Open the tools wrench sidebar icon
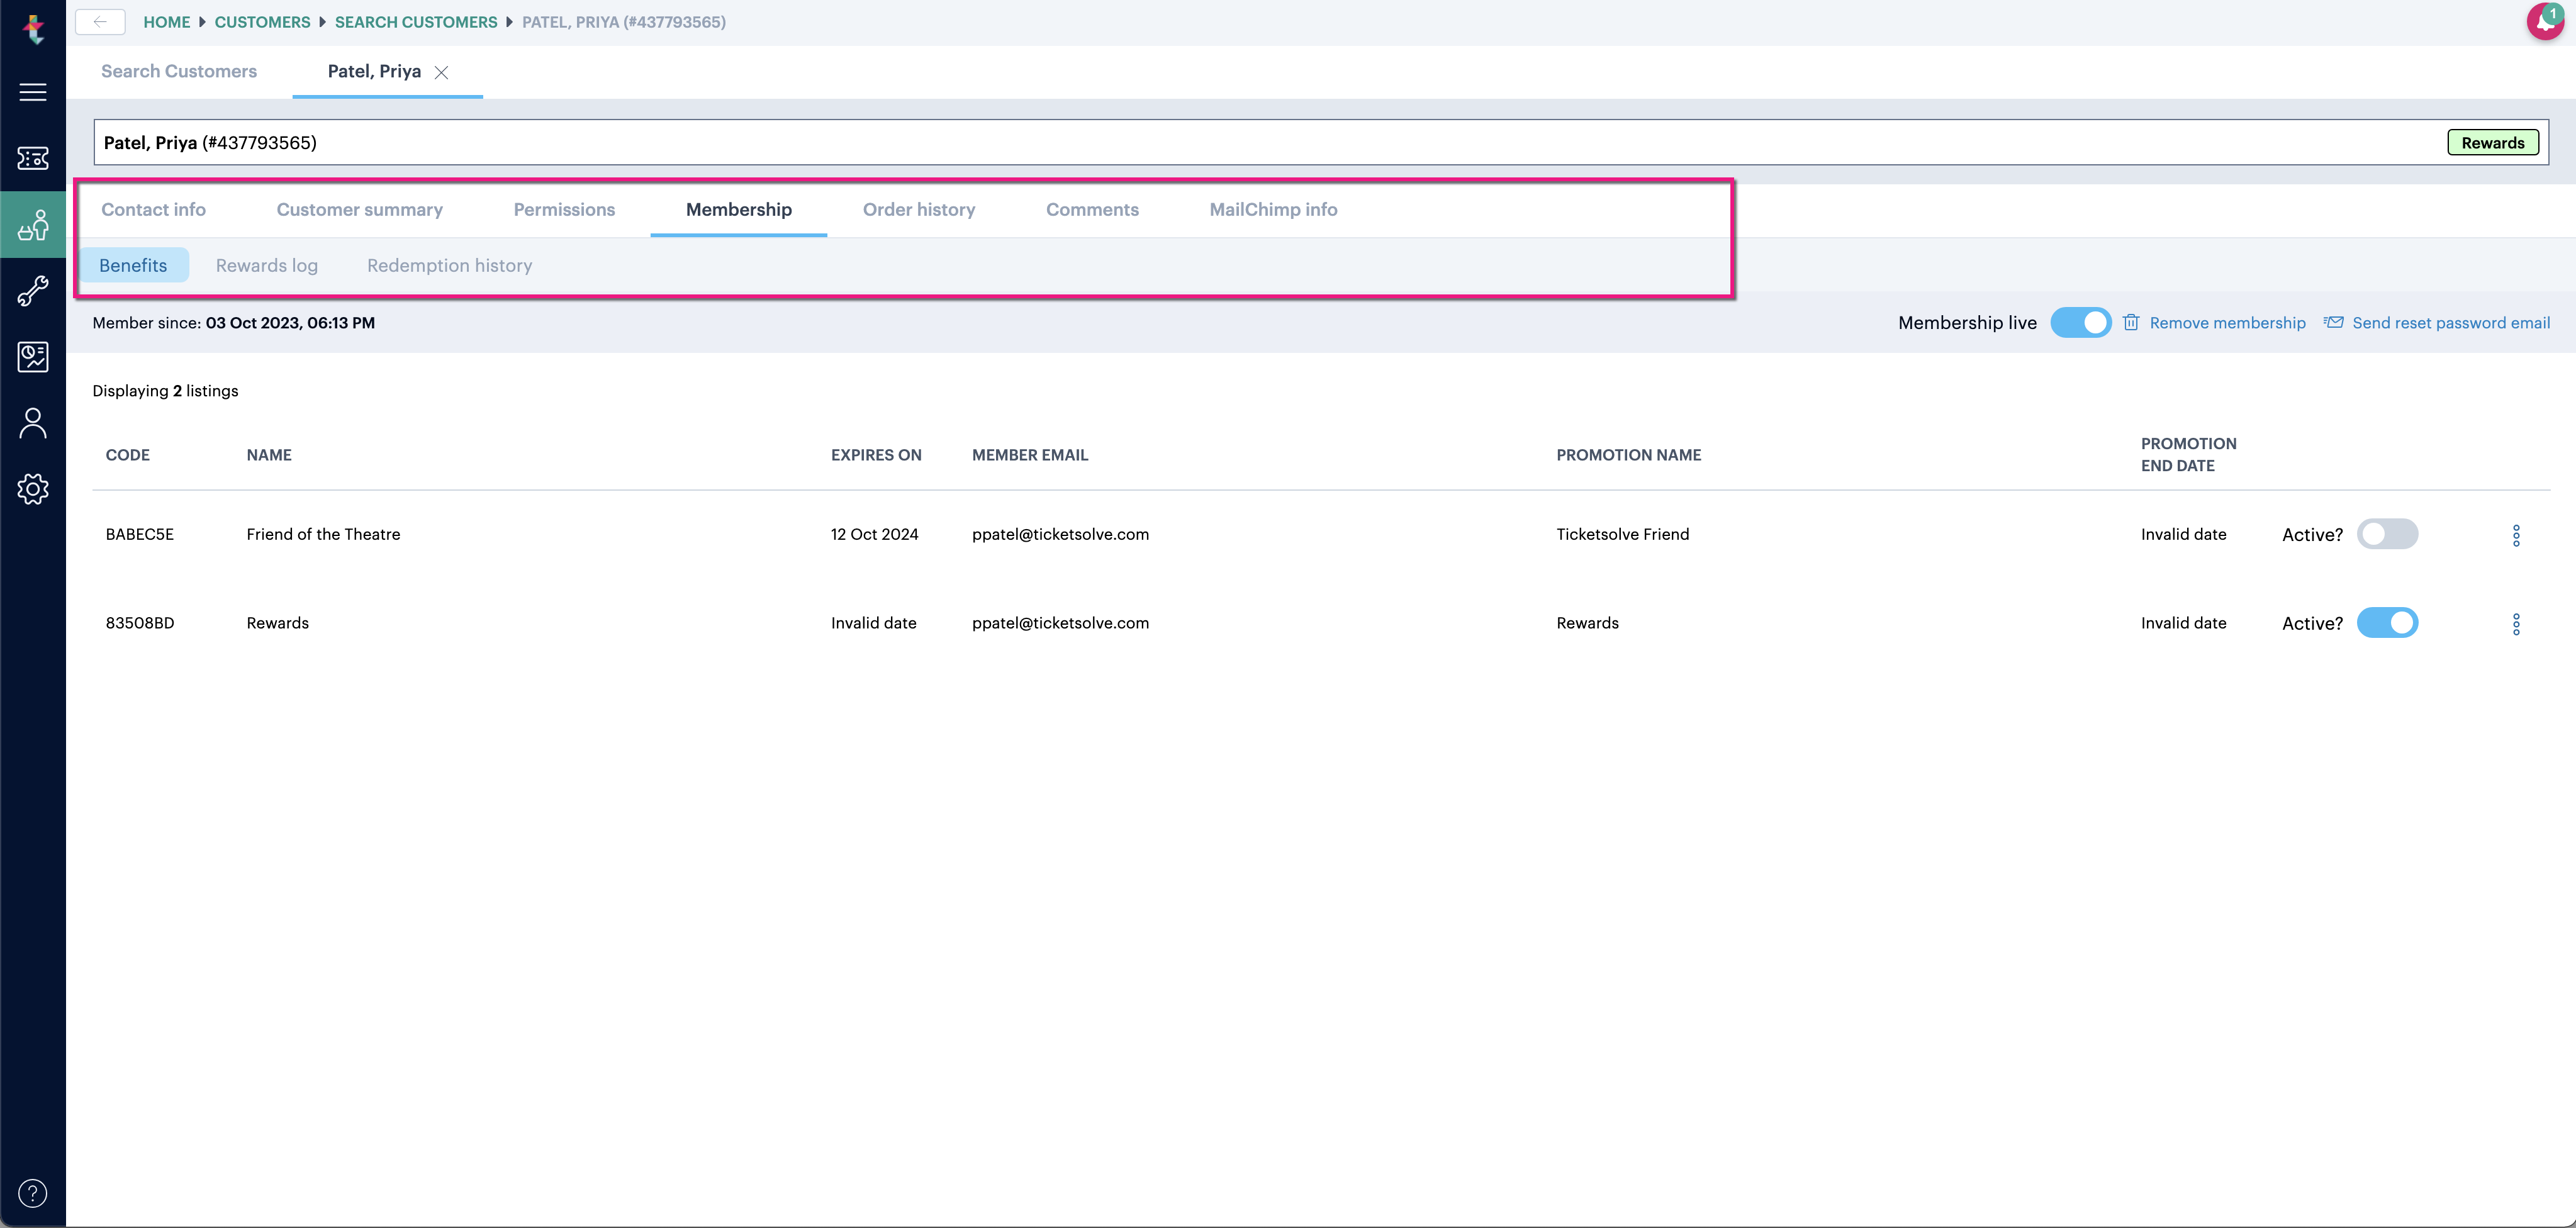The width and height of the screenshot is (2576, 1228). tap(33, 291)
